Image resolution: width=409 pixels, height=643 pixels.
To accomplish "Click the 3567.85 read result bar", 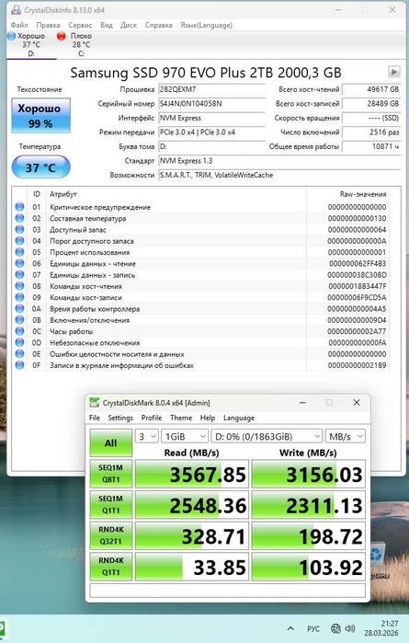I will [192, 474].
